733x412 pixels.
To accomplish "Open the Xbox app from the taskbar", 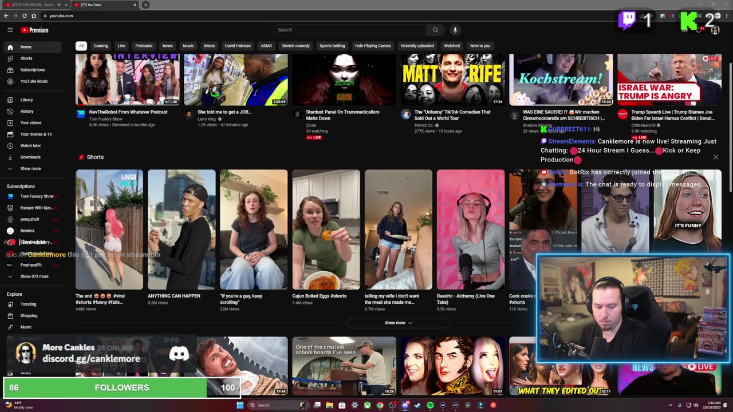I will click(367, 405).
